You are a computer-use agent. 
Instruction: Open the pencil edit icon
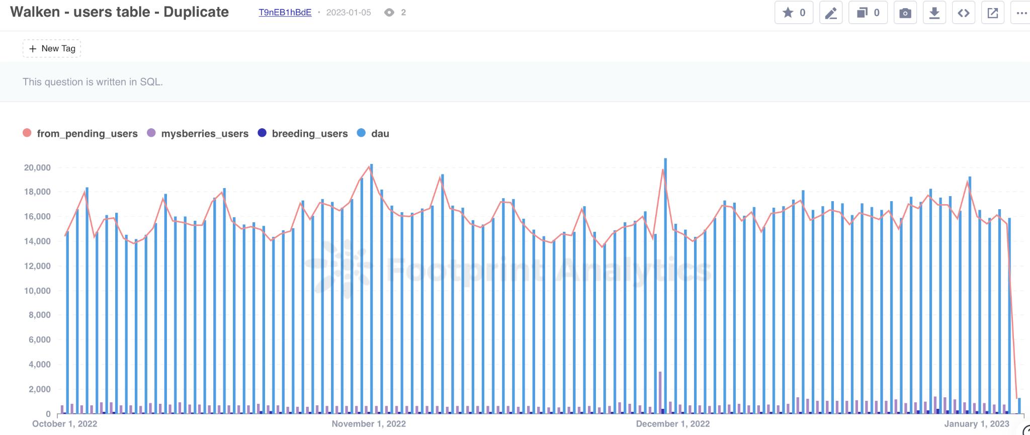(831, 13)
